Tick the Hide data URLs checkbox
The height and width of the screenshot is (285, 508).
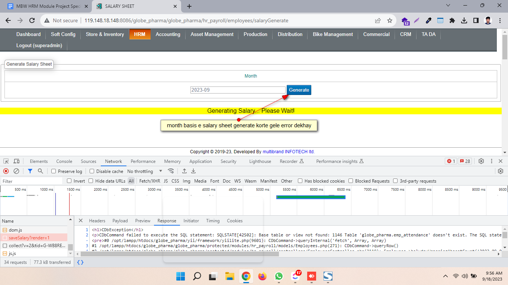pyautogui.click(x=91, y=181)
